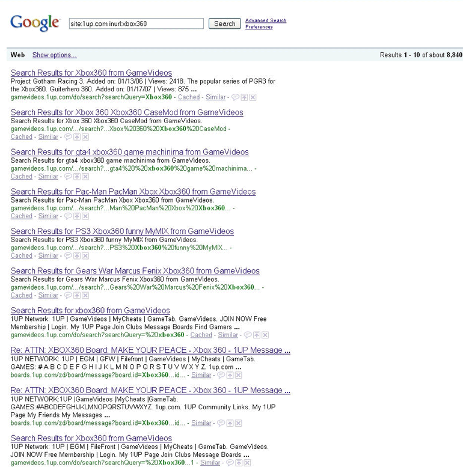
Task: Remove the Project Gotham Racing 3 result
Action: click(253, 97)
